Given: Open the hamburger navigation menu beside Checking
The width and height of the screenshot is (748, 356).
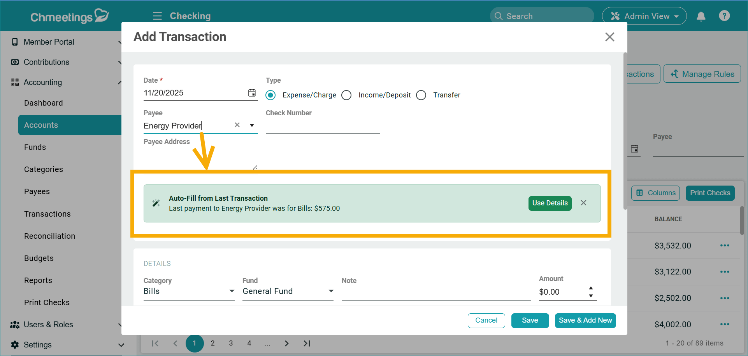Looking at the screenshot, I should (x=157, y=16).
